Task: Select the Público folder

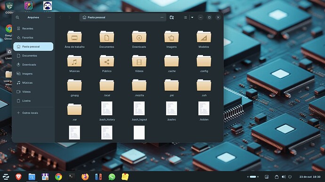Action: (x=107, y=63)
